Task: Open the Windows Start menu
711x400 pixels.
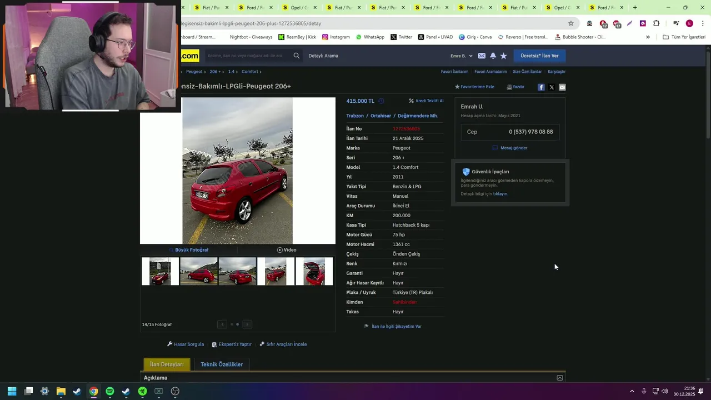Action: click(12, 391)
